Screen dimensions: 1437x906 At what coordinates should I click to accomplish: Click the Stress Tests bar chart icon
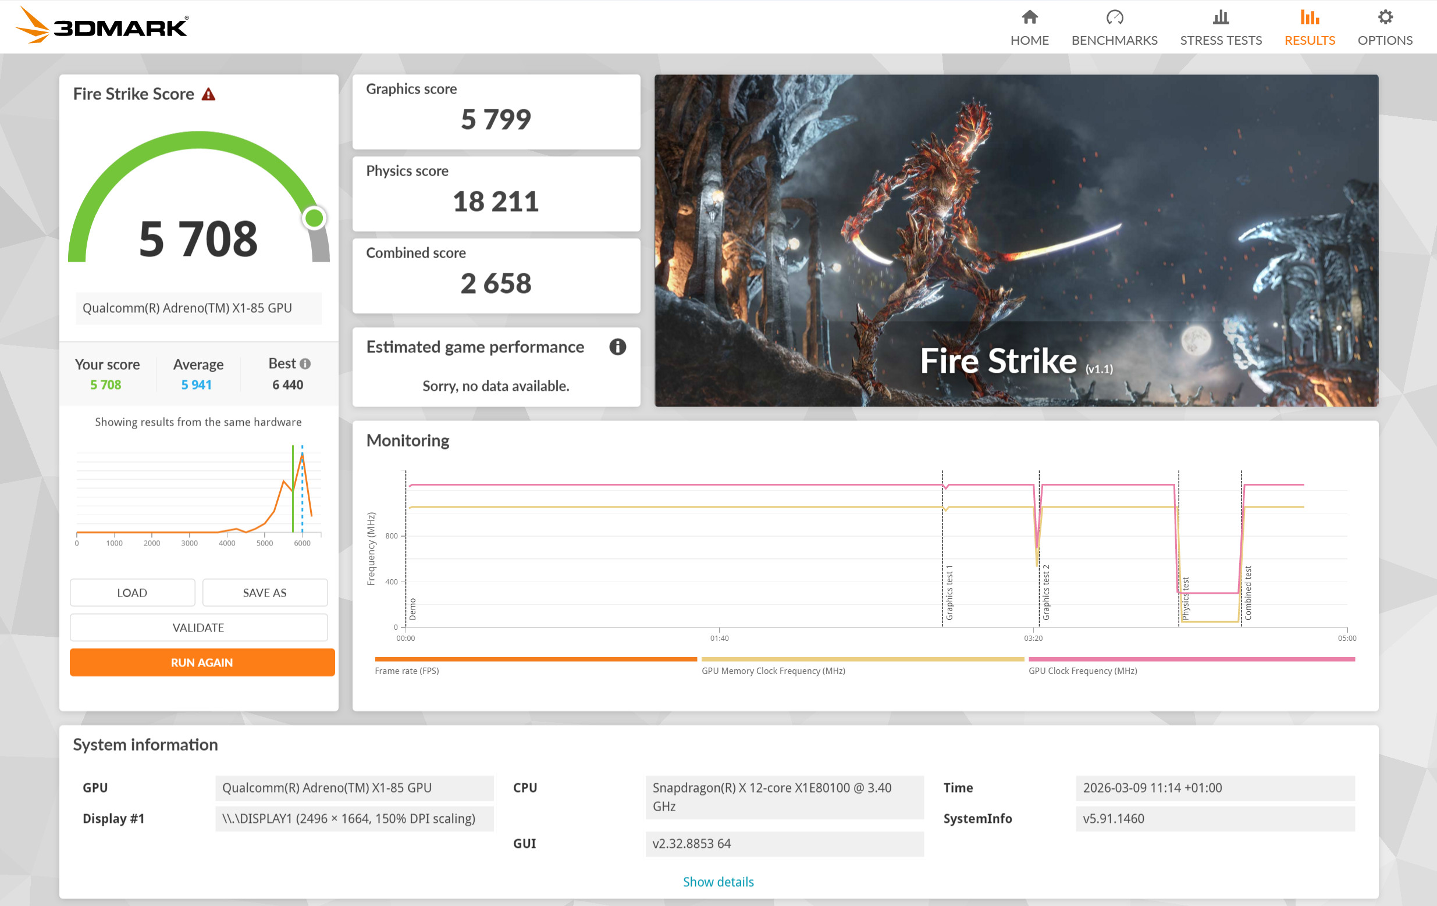tap(1221, 17)
